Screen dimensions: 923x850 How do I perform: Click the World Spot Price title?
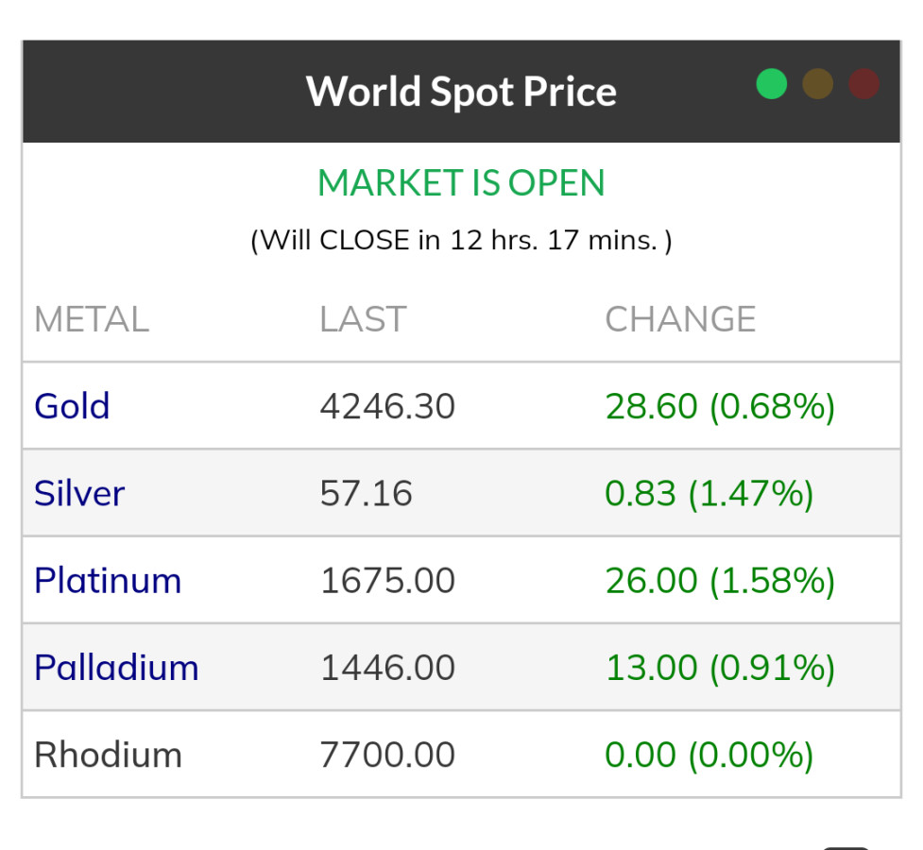461,92
